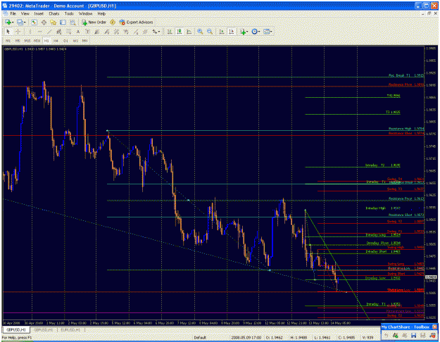Switch timeframe to M30
This screenshot has height=342, width=440.
click(x=37, y=41)
